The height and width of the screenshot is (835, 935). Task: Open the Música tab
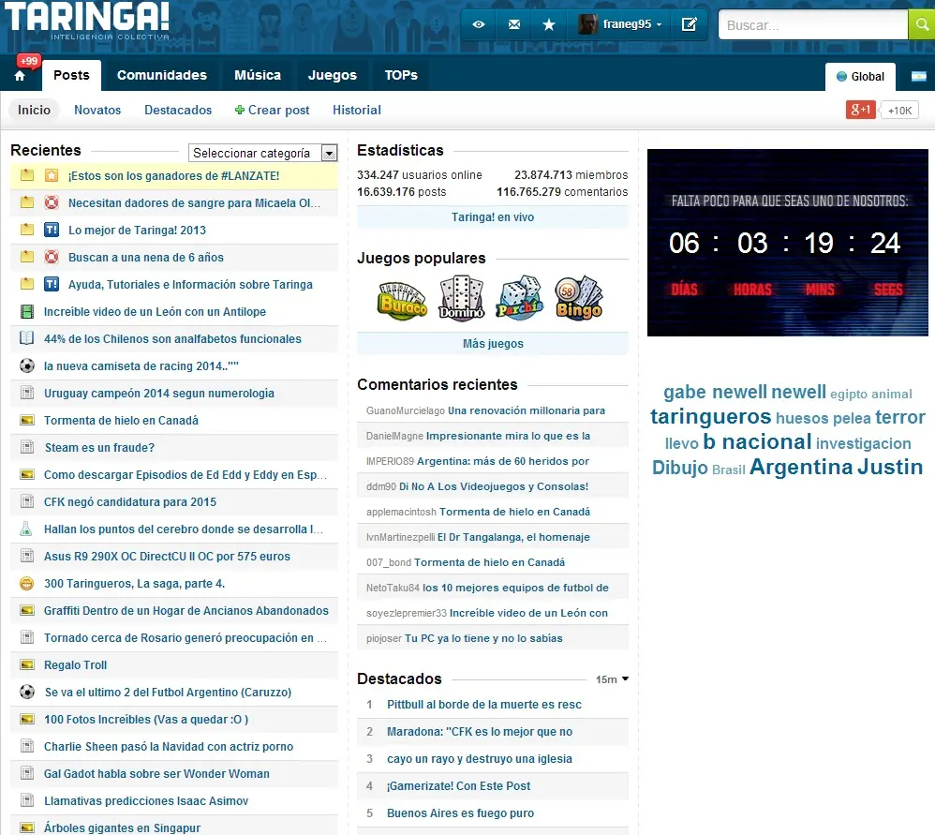(258, 75)
